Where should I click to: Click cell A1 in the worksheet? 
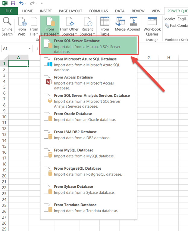point(18,63)
